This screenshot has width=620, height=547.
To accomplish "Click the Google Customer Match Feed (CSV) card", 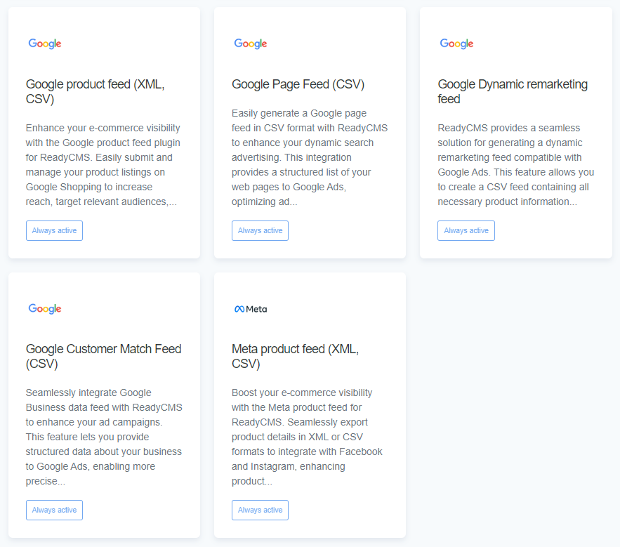I will pos(103,405).
